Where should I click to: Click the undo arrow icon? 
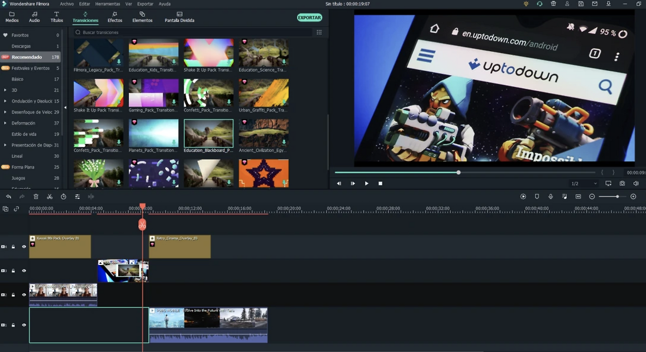9,197
